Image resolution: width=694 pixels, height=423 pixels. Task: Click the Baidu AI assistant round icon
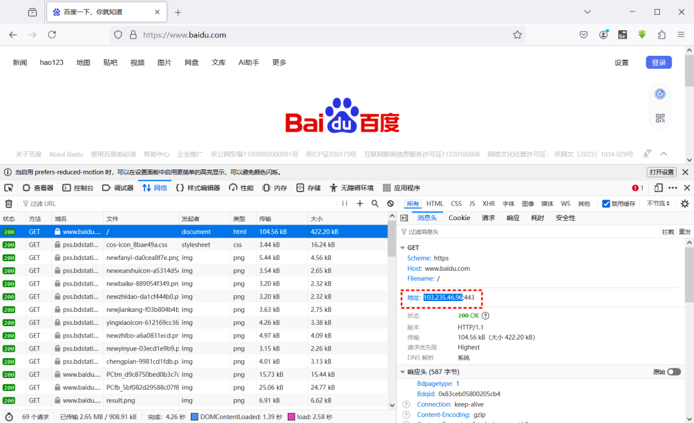(660, 94)
